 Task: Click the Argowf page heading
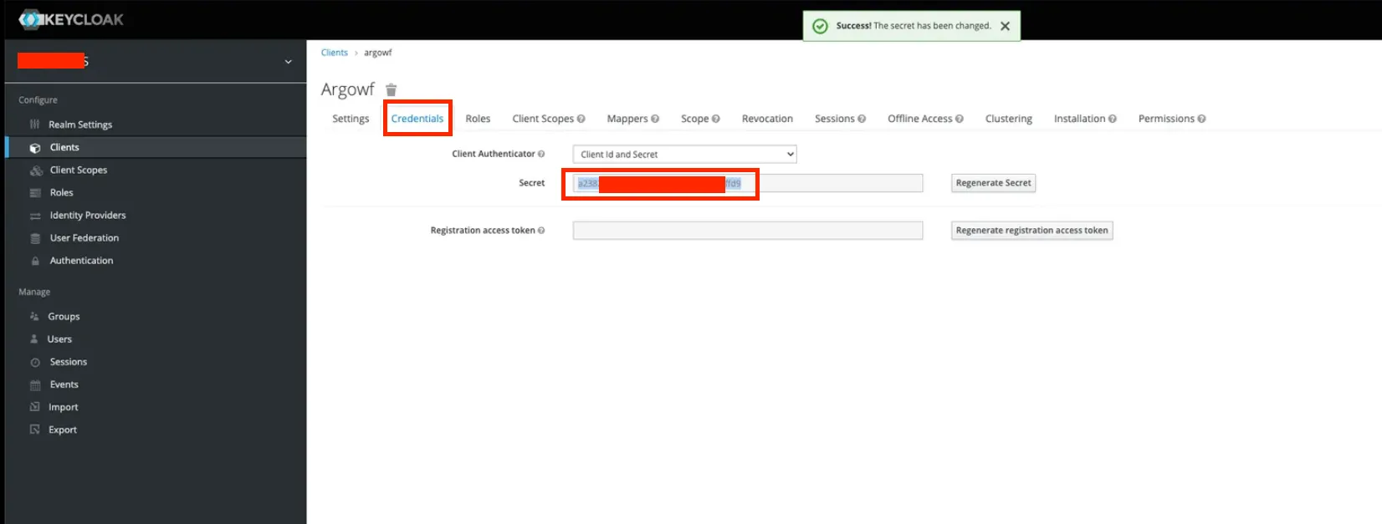pyautogui.click(x=348, y=89)
